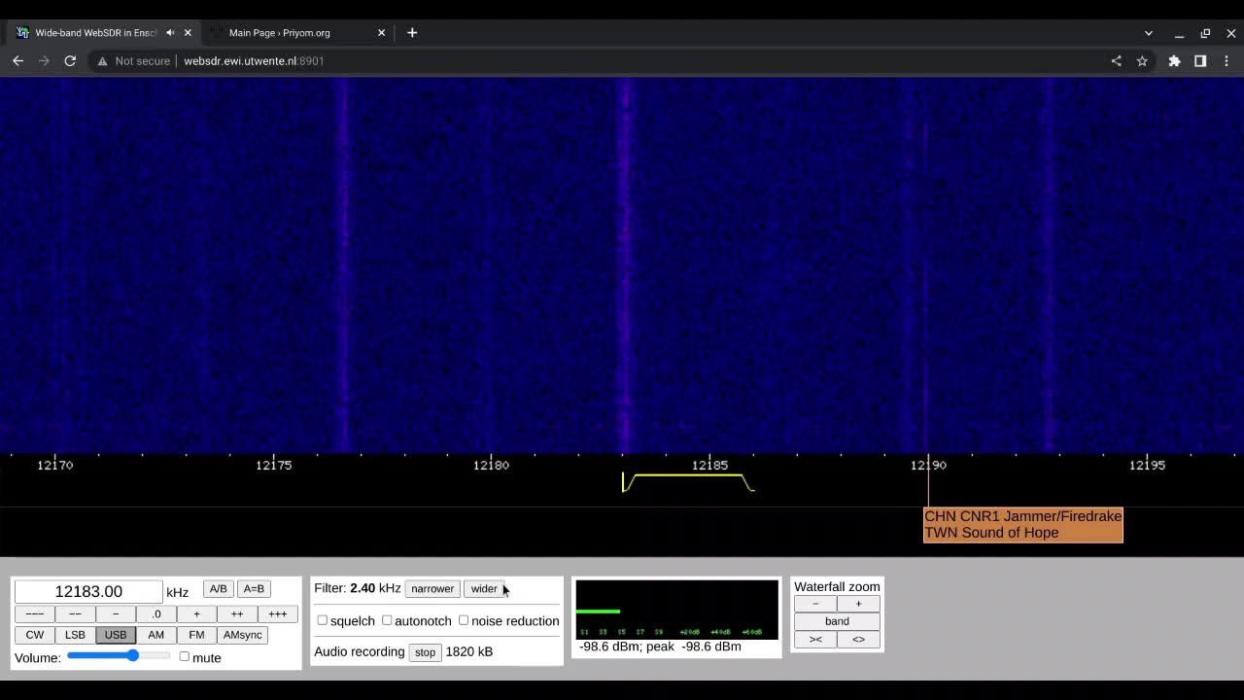This screenshot has width=1244, height=700.
Task: Click the A=B button
Action: click(254, 589)
